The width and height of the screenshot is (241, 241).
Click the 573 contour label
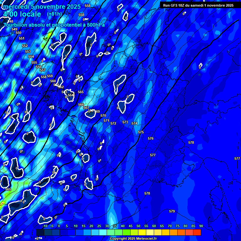pos(125,122)
